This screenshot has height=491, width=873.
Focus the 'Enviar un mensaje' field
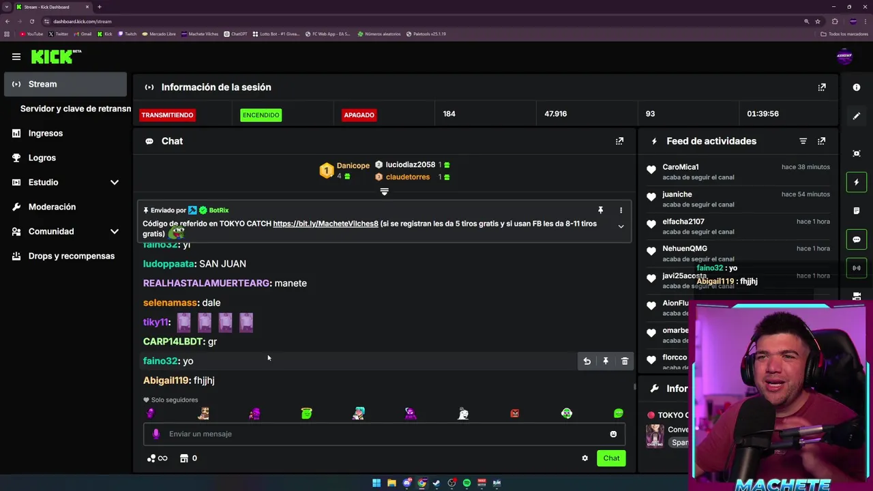pos(384,434)
